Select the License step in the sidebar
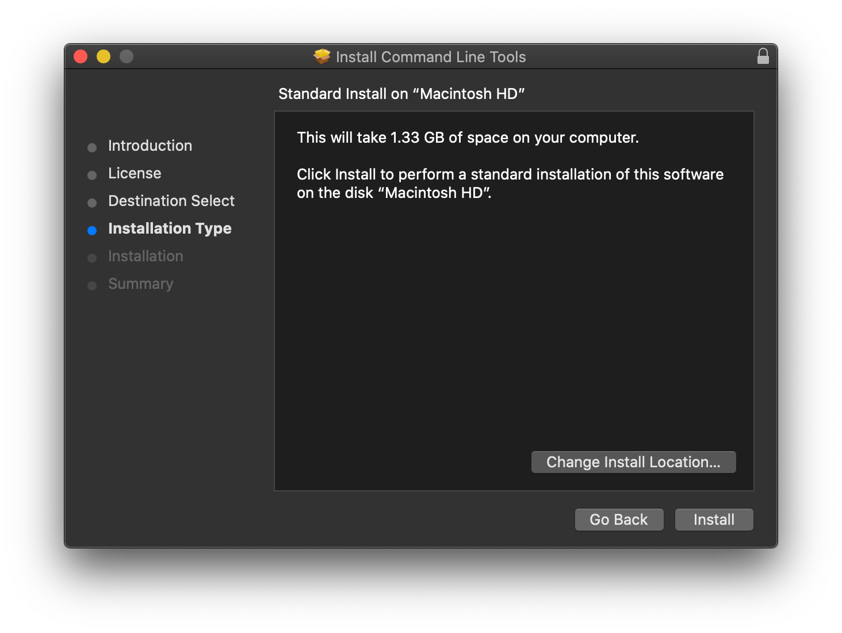842x633 pixels. pyautogui.click(x=135, y=173)
